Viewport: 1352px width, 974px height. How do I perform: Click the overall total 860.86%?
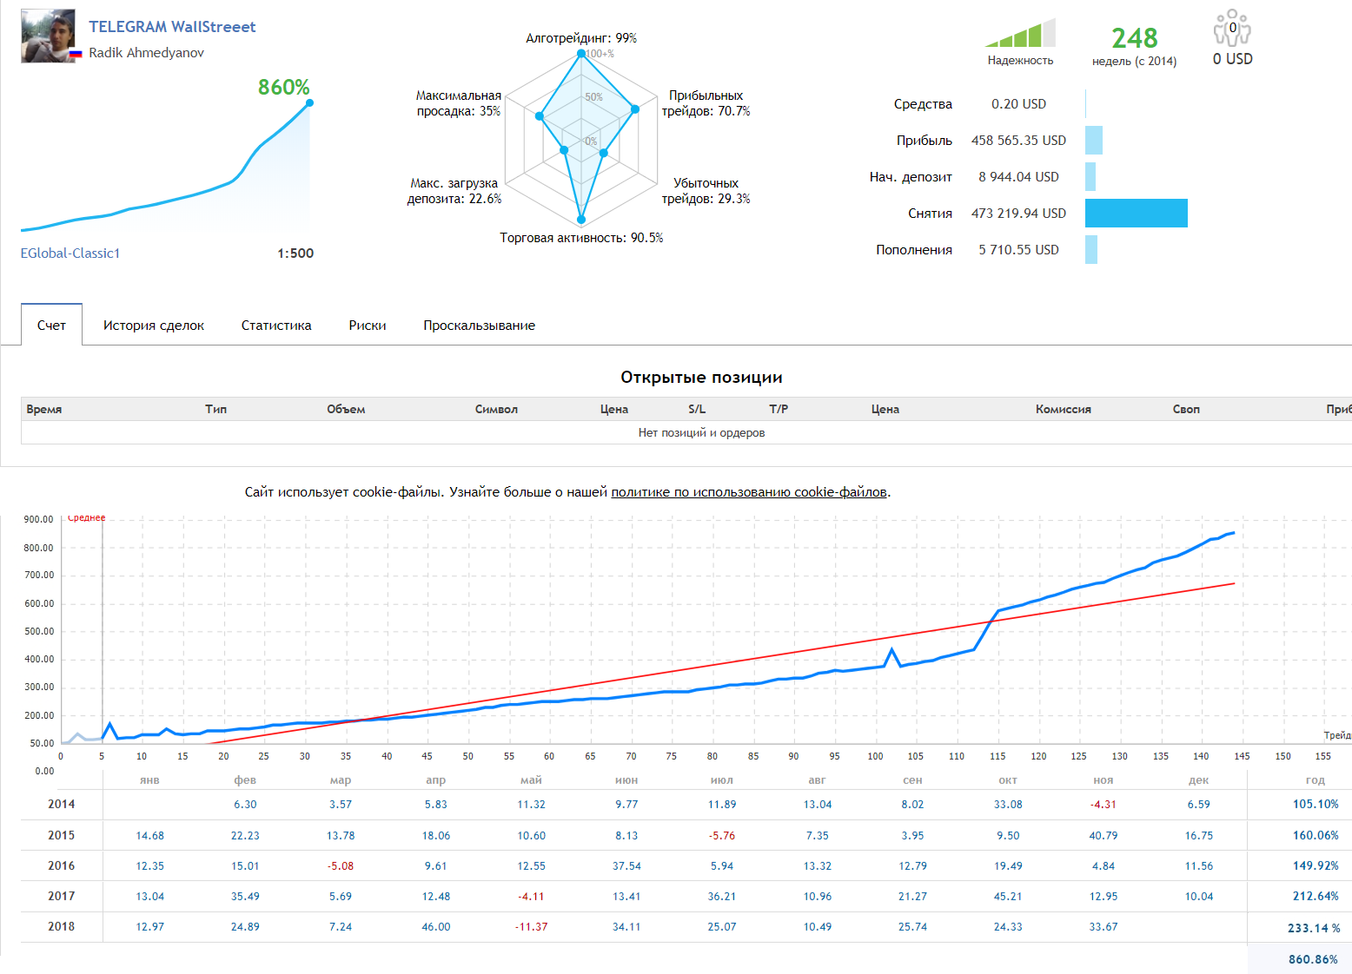click(1313, 960)
